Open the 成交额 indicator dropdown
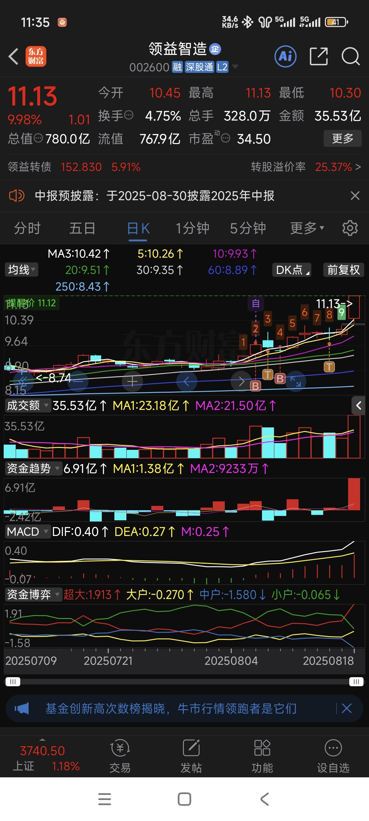The image size is (369, 821). pos(28,405)
